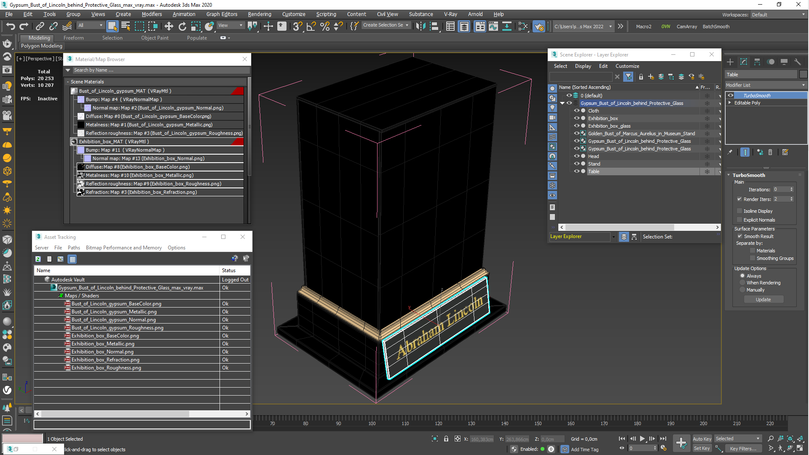Select the When Rendering update option
809x455 pixels.
(x=742, y=283)
